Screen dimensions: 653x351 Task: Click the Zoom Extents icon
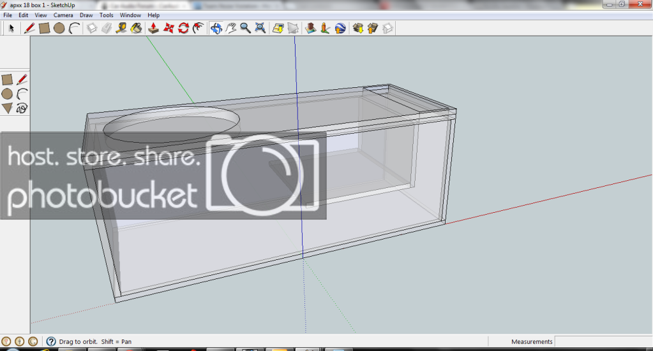coord(260,28)
